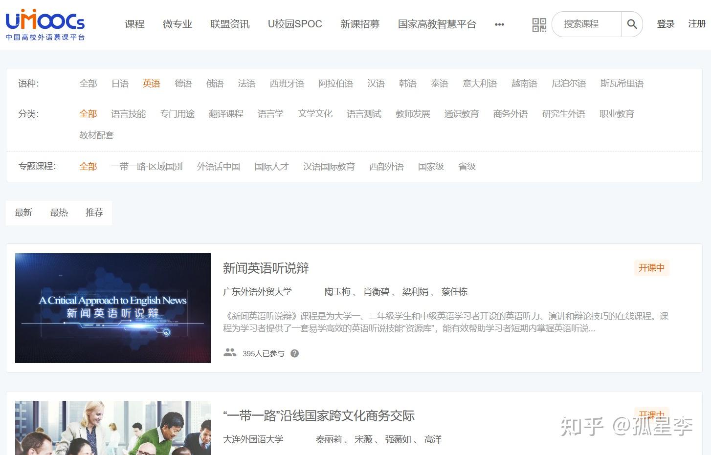
Task: Click the participants icon beside 395人已参与
Action: [x=230, y=353]
